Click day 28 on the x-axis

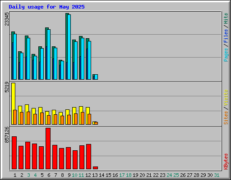click(x=196, y=175)
